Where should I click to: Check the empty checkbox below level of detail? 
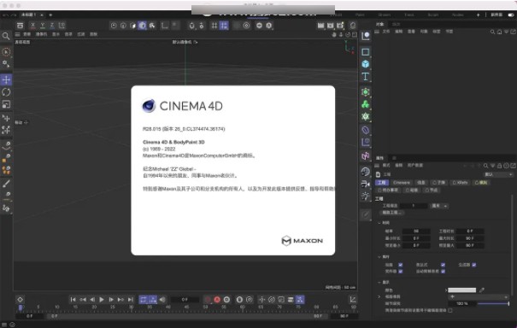pyautogui.click(x=450, y=310)
